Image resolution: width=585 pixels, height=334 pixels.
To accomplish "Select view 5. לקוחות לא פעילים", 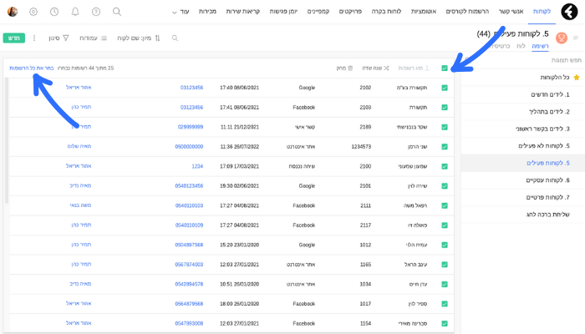I will coord(544,146).
